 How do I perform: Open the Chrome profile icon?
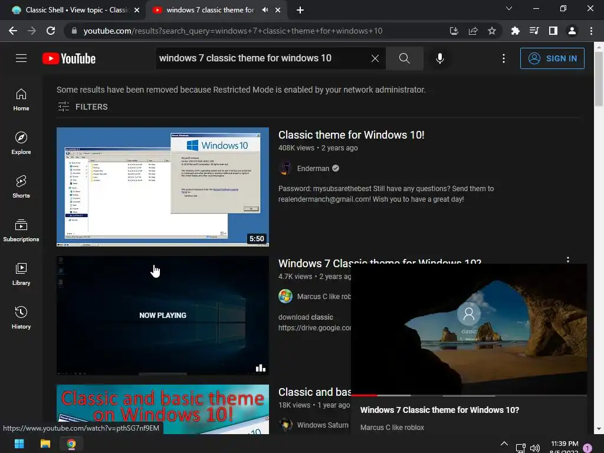pyautogui.click(x=572, y=31)
